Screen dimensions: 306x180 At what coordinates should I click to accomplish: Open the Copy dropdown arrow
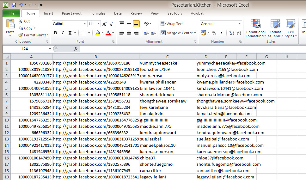pos(35,28)
